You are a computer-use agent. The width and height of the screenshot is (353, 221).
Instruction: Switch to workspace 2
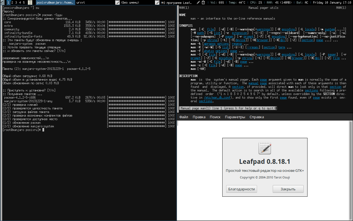click(12, 2)
